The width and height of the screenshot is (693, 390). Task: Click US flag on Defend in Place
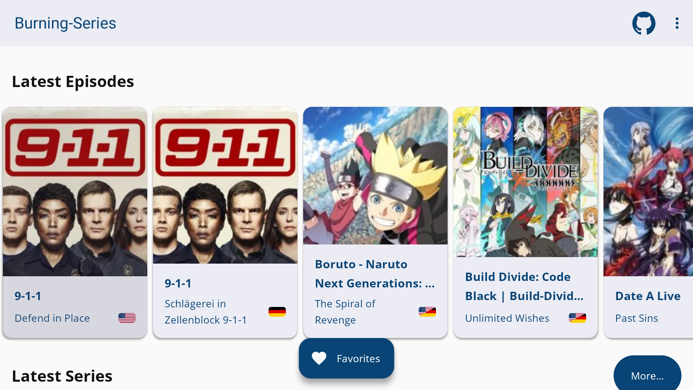click(127, 318)
